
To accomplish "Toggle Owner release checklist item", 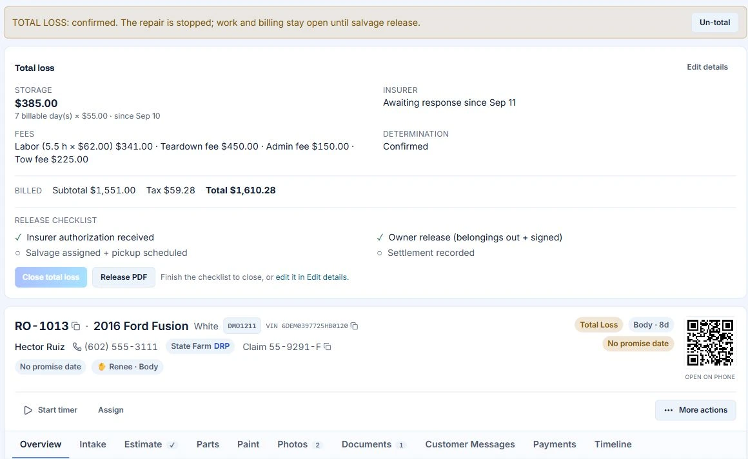I will click(x=469, y=237).
